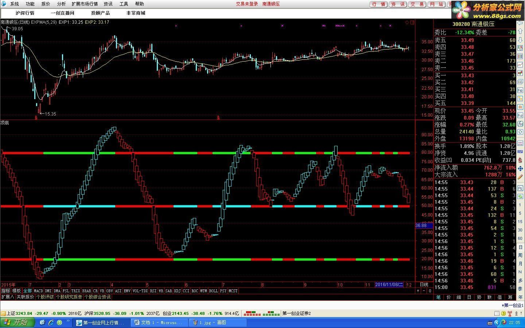The width and height of the screenshot is (525, 328).
Task: Open the 分析 menu
Action: 61,4
